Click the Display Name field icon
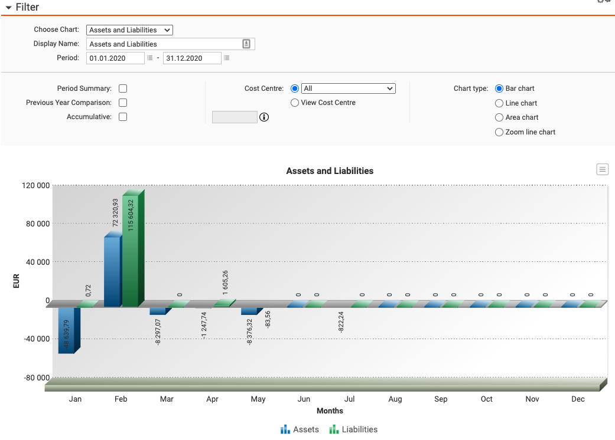The width and height of the screenshot is (615, 440). [246, 44]
